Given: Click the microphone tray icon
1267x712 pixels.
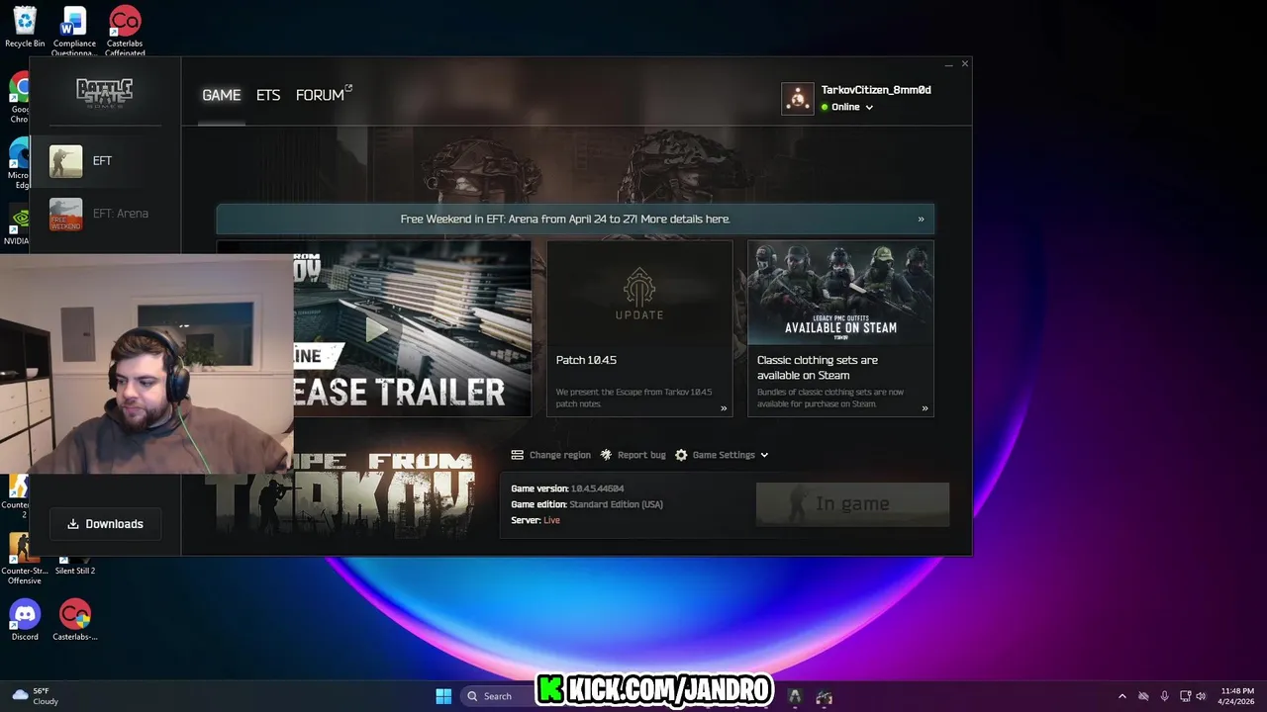Looking at the screenshot, I should 1164,696.
